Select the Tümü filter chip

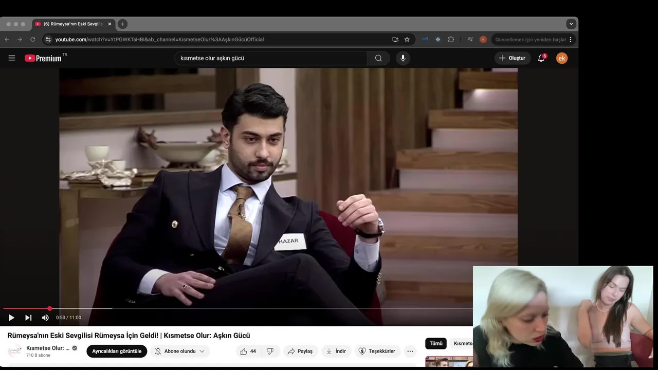(x=436, y=343)
